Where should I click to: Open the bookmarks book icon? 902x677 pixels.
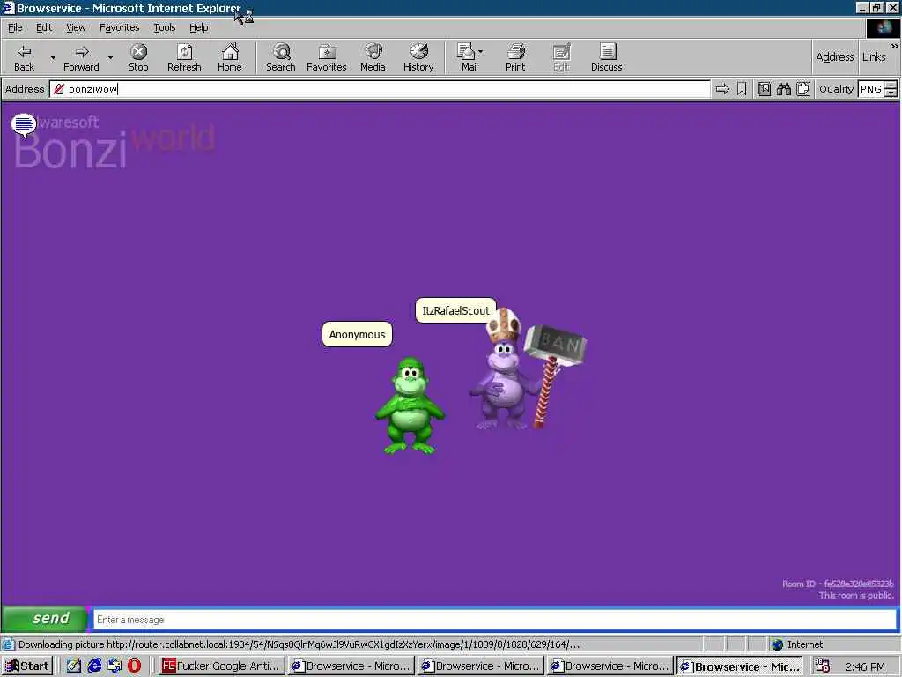point(764,89)
